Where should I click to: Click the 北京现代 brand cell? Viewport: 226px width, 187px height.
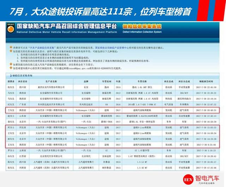(86, 156)
